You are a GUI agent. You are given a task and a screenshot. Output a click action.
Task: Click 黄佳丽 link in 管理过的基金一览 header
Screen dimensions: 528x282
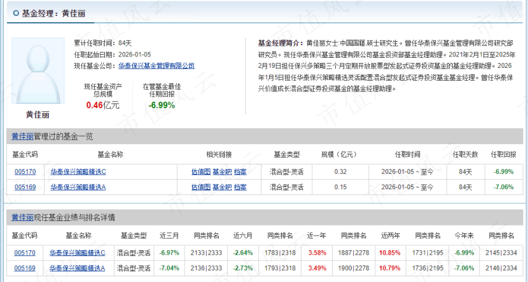click(22, 137)
